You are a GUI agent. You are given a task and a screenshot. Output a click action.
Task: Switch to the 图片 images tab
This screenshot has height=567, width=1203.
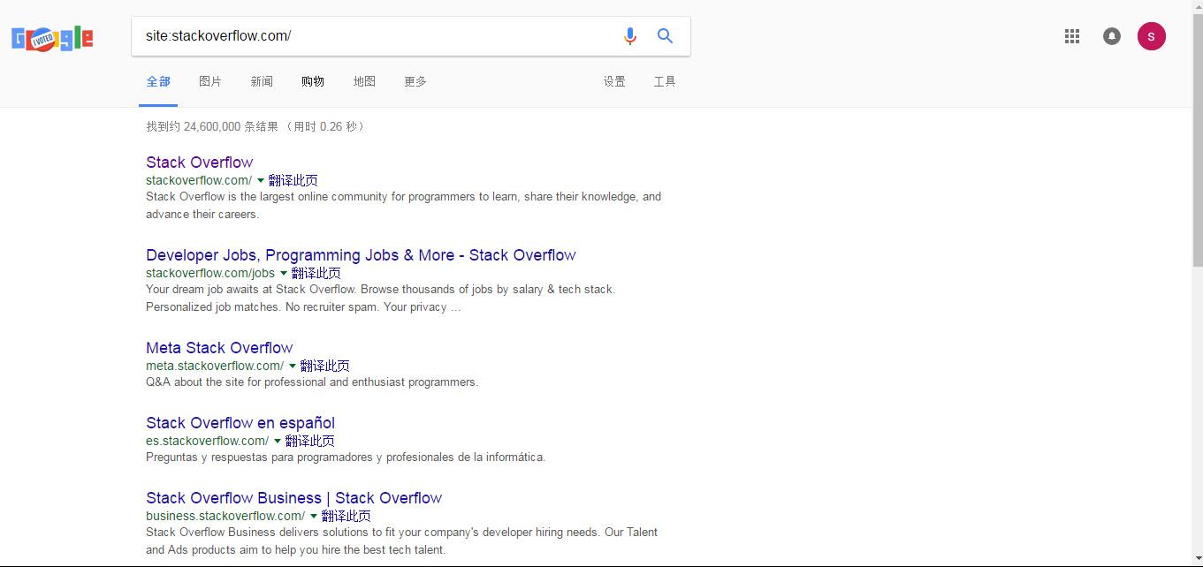point(210,81)
